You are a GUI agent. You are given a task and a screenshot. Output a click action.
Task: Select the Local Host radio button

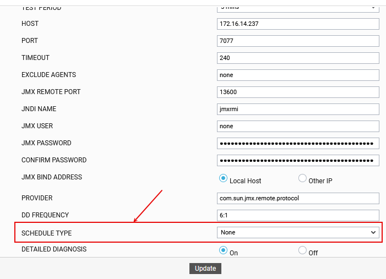(224, 178)
